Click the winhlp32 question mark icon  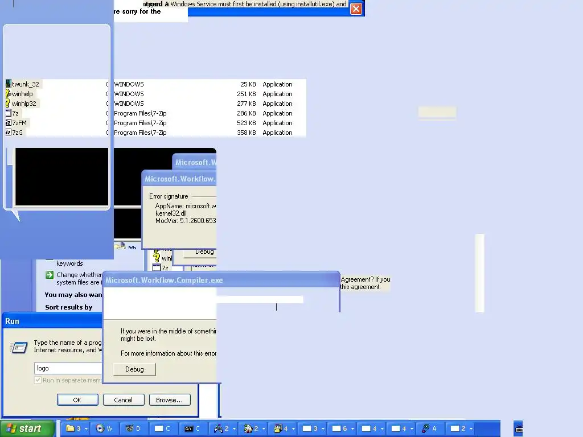[x=8, y=104]
